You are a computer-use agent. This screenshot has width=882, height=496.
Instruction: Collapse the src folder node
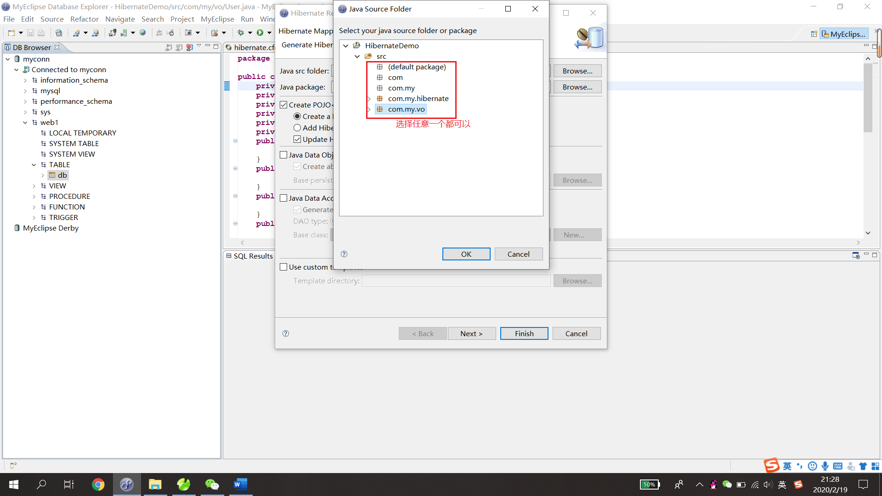[x=357, y=56]
